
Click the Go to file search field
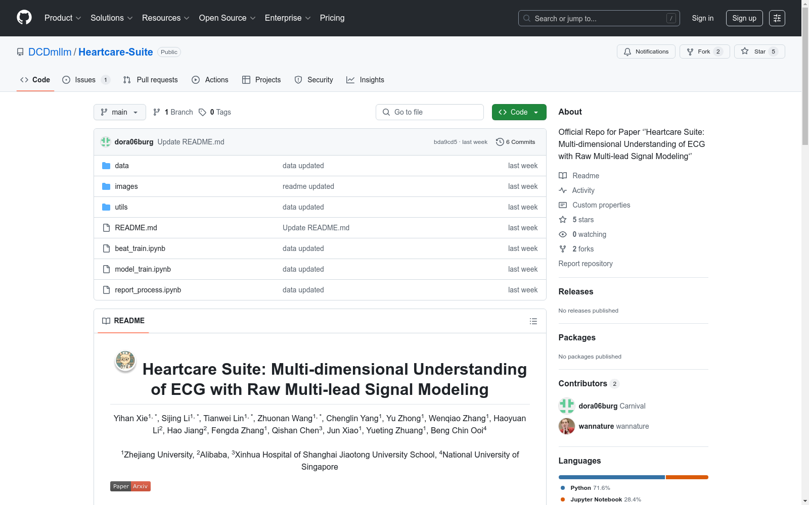pyautogui.click(x=430, y=112)
